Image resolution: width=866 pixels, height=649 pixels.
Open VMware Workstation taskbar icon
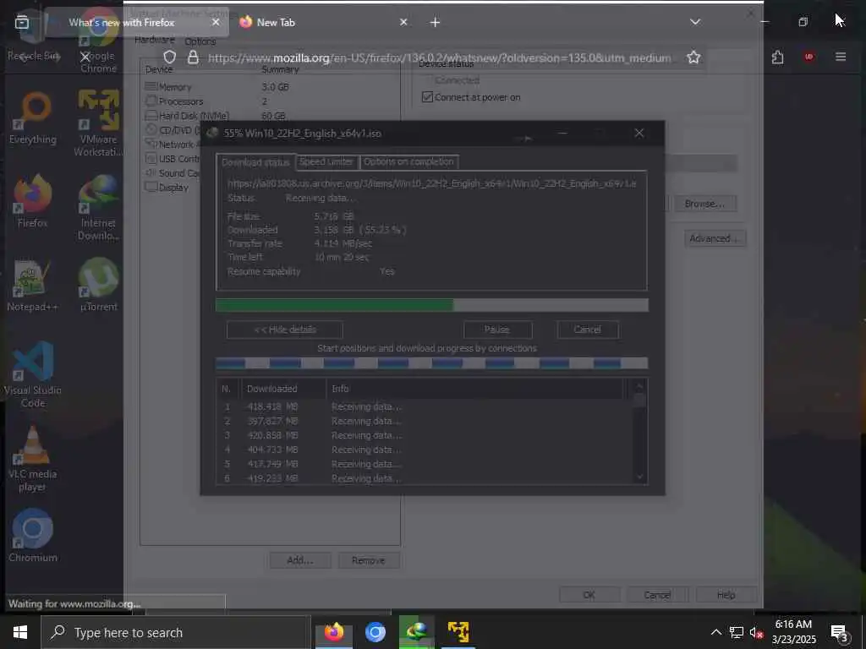pos(458,632)
